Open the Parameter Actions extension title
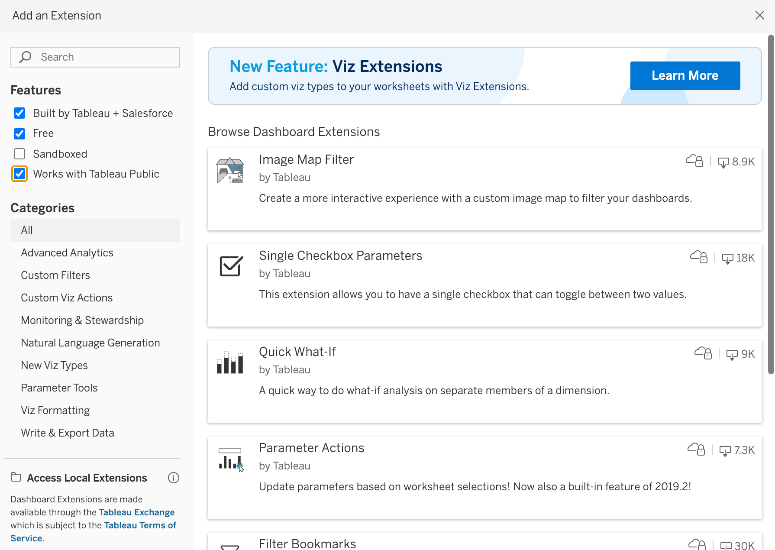The width and height of the screenshot is (775, 550). coord(311,448)
